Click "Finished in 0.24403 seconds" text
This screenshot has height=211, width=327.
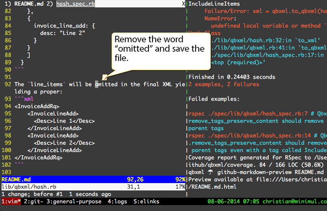tap(232, 77)
